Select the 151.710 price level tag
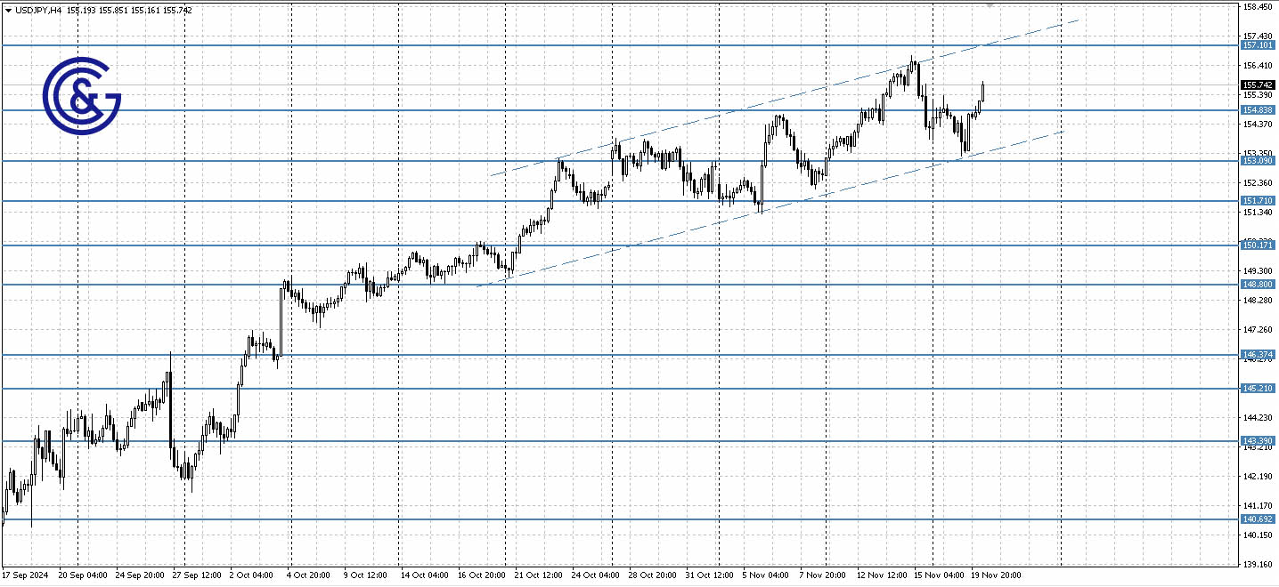This screenshot has width=1279, height=587. [1257, 200]
